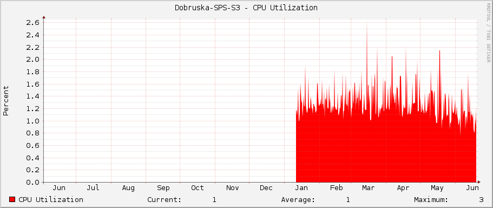
Task: Click the Maximum value 3
Action: [x=482, y=199]
